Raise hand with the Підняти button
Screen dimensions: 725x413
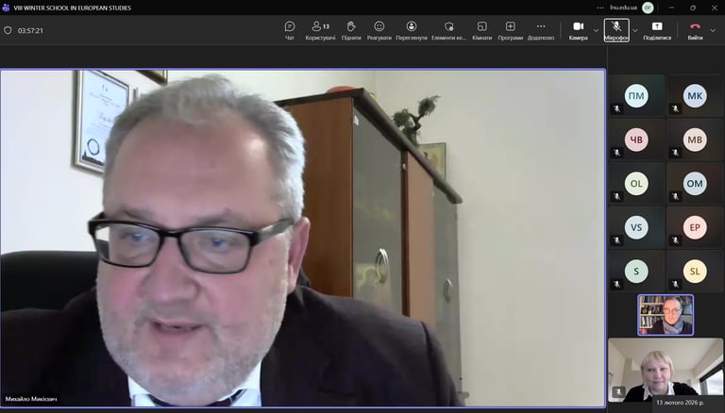point(351,30)
